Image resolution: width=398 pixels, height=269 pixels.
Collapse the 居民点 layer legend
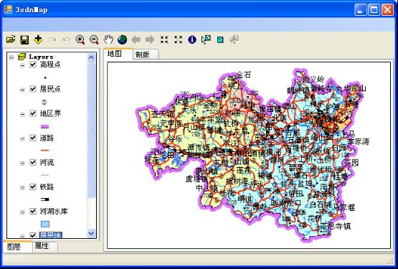(x=22, y=90)
